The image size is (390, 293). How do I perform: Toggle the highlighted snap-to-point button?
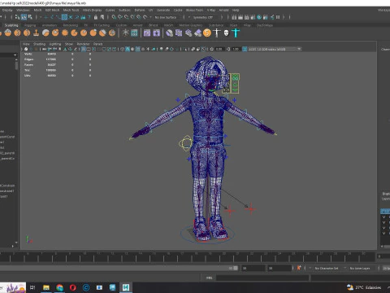point(64,17)
